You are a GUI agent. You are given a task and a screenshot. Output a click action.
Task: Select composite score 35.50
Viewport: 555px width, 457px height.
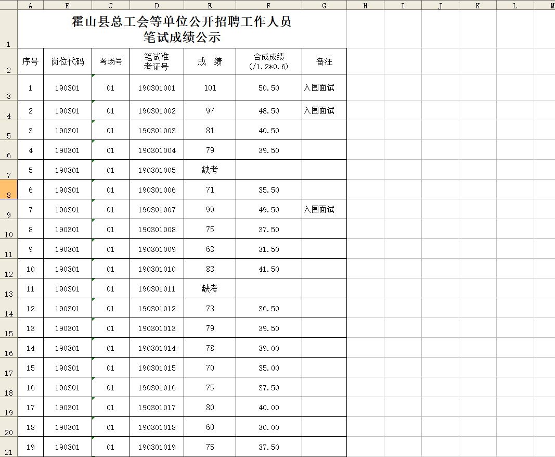268,190
